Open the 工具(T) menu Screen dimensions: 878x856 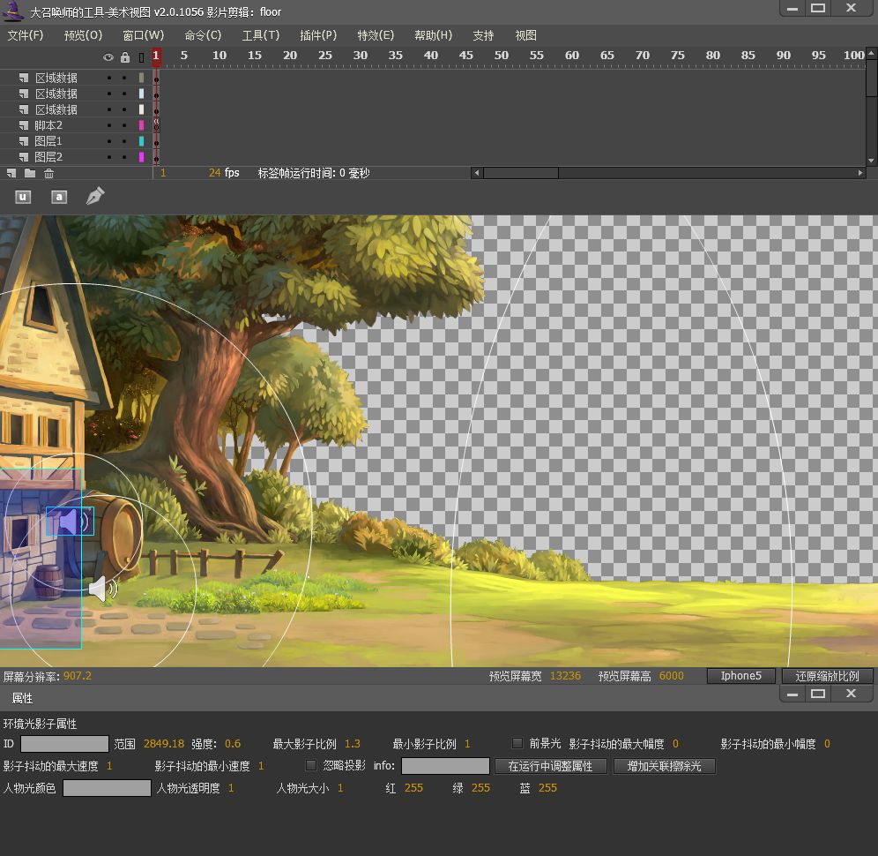pos(260,35)
